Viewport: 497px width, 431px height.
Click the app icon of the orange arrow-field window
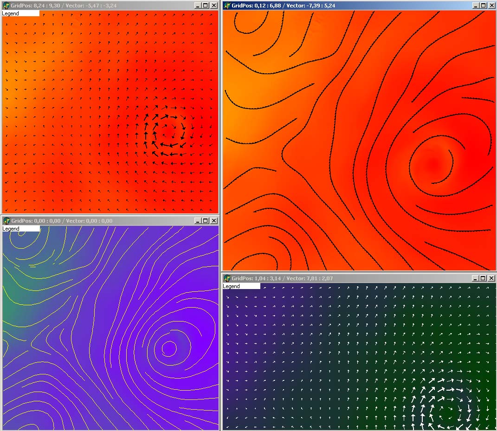pos(6,6)
